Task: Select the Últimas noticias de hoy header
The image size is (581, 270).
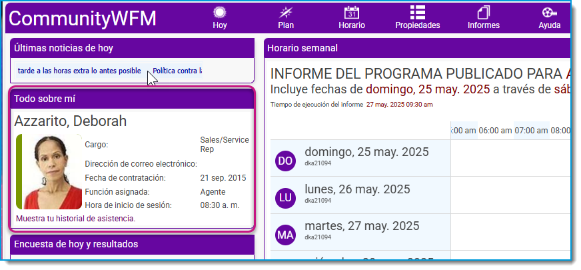Action: [133, 48]
